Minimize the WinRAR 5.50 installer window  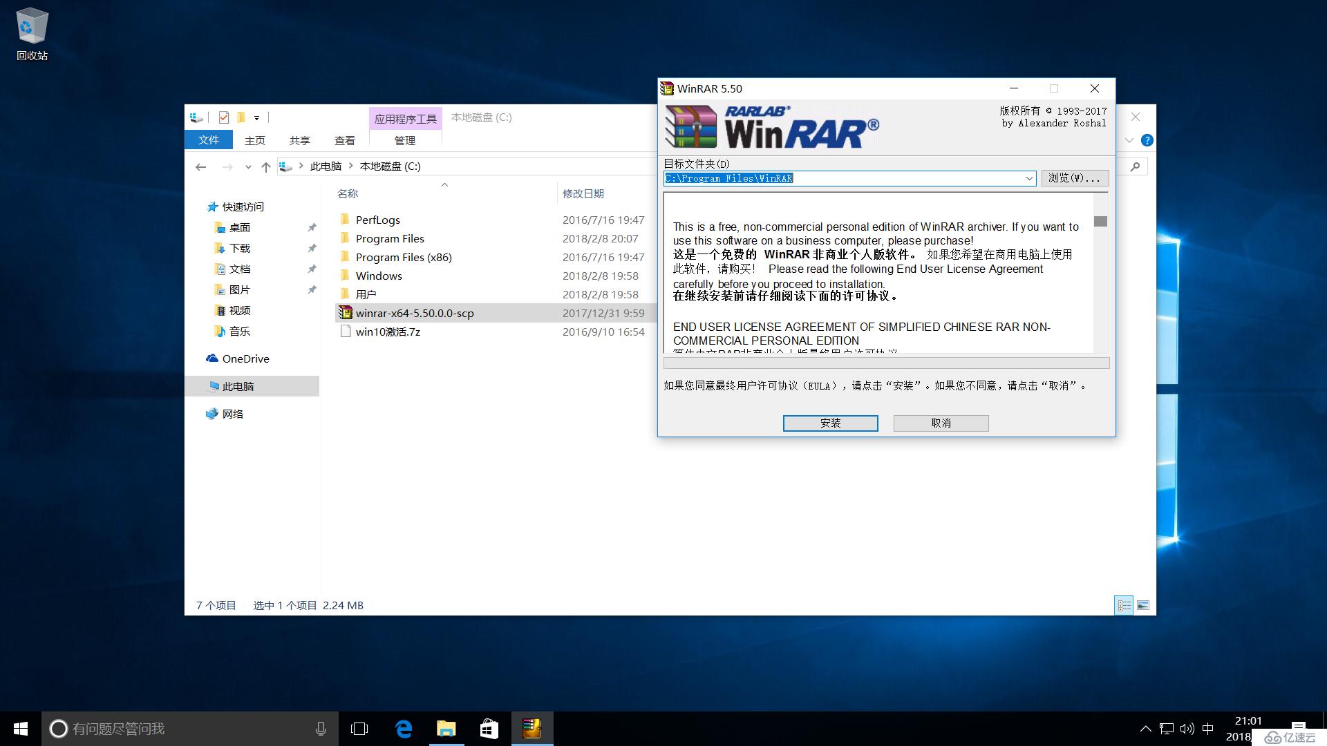click(x=1014, y=88)
